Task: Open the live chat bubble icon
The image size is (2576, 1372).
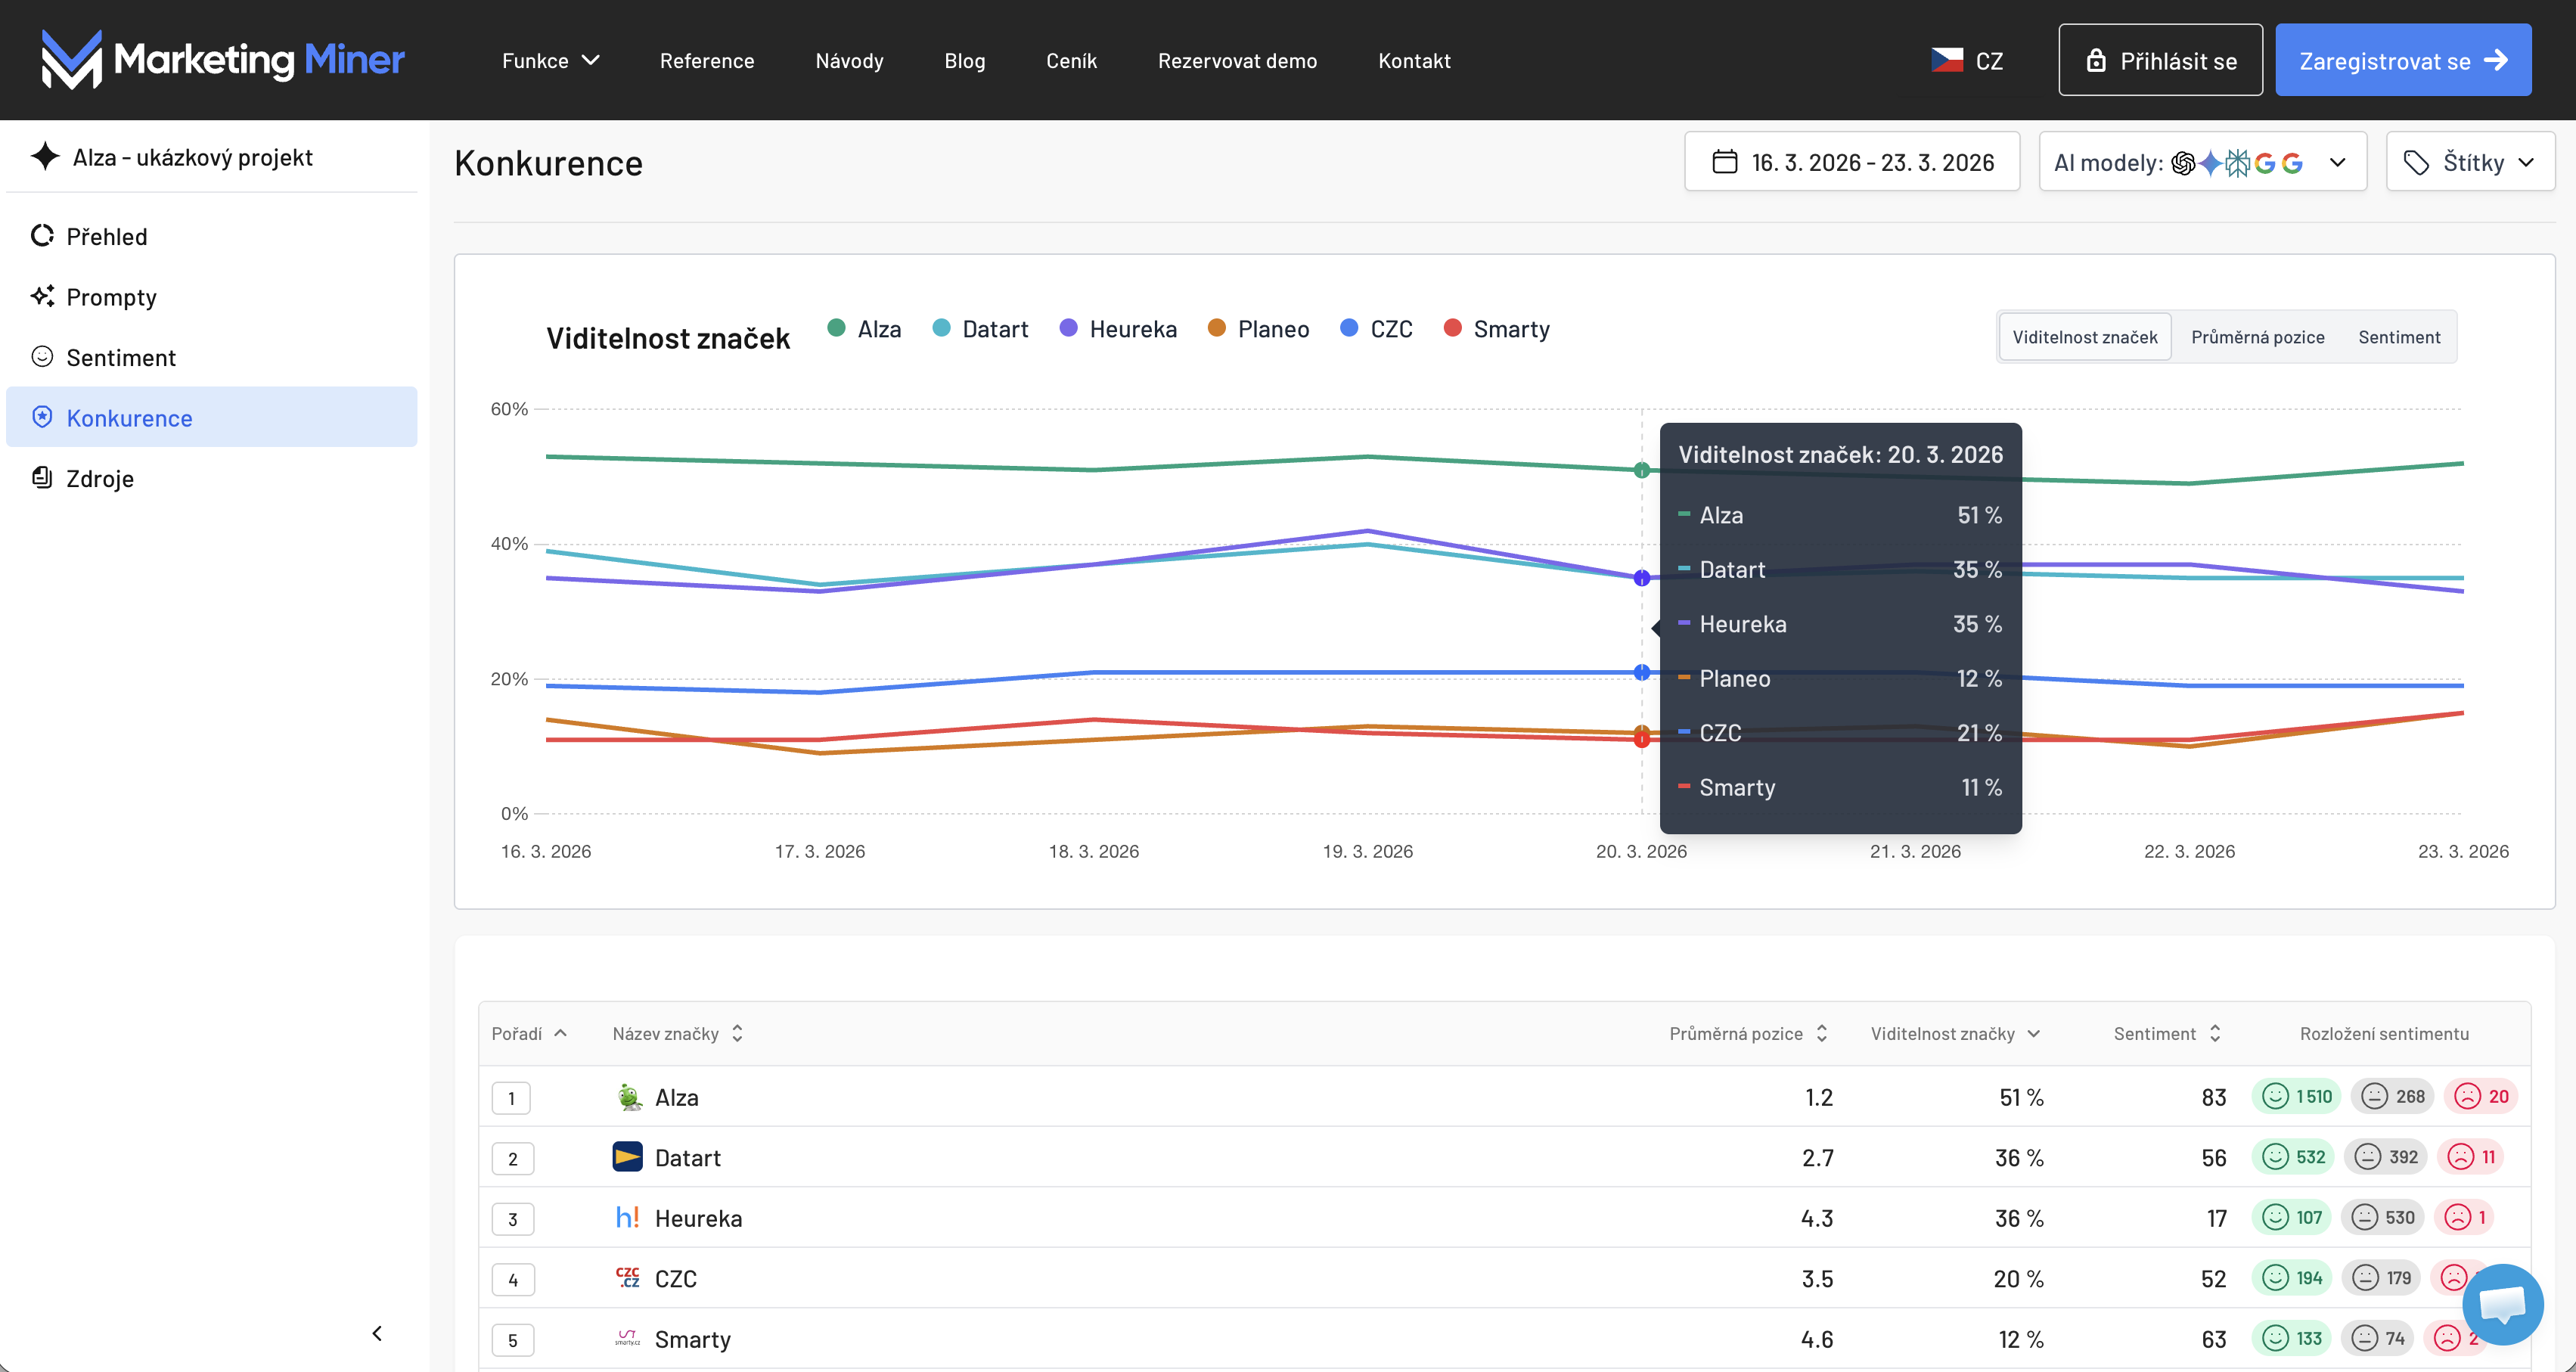Action: coord(2502,1304)
